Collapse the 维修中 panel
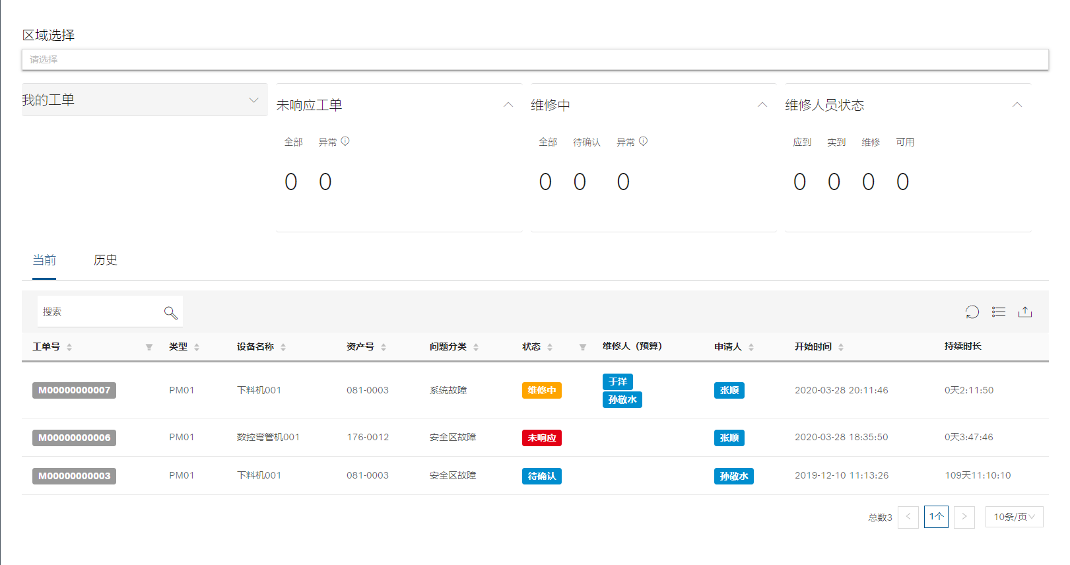 762,105
